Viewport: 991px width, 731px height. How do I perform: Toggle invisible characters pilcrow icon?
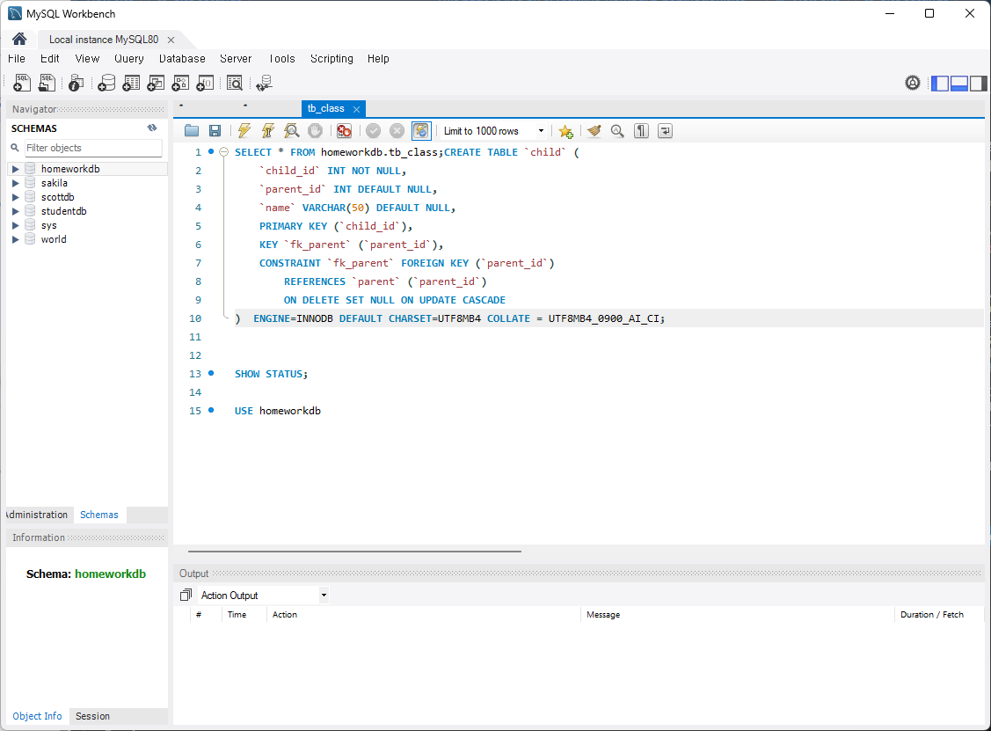click(x=642, y=131)
